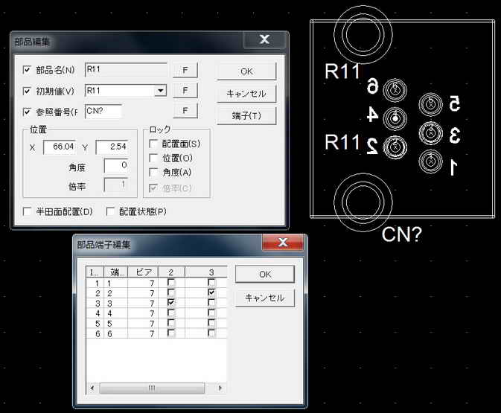Enable the 配置面(S) lock checkbox
Image resolution: width=501 pixels, height=413 pixels.
coord(154,144)
